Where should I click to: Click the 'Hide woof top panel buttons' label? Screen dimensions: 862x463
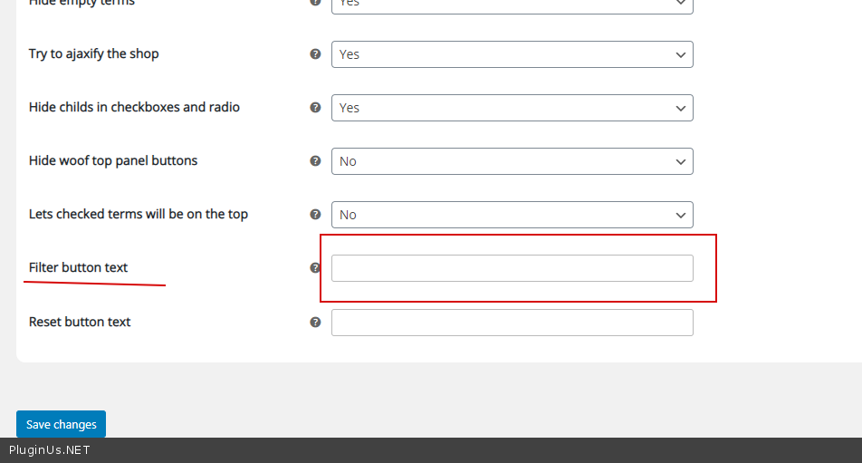tap(113, 160)
